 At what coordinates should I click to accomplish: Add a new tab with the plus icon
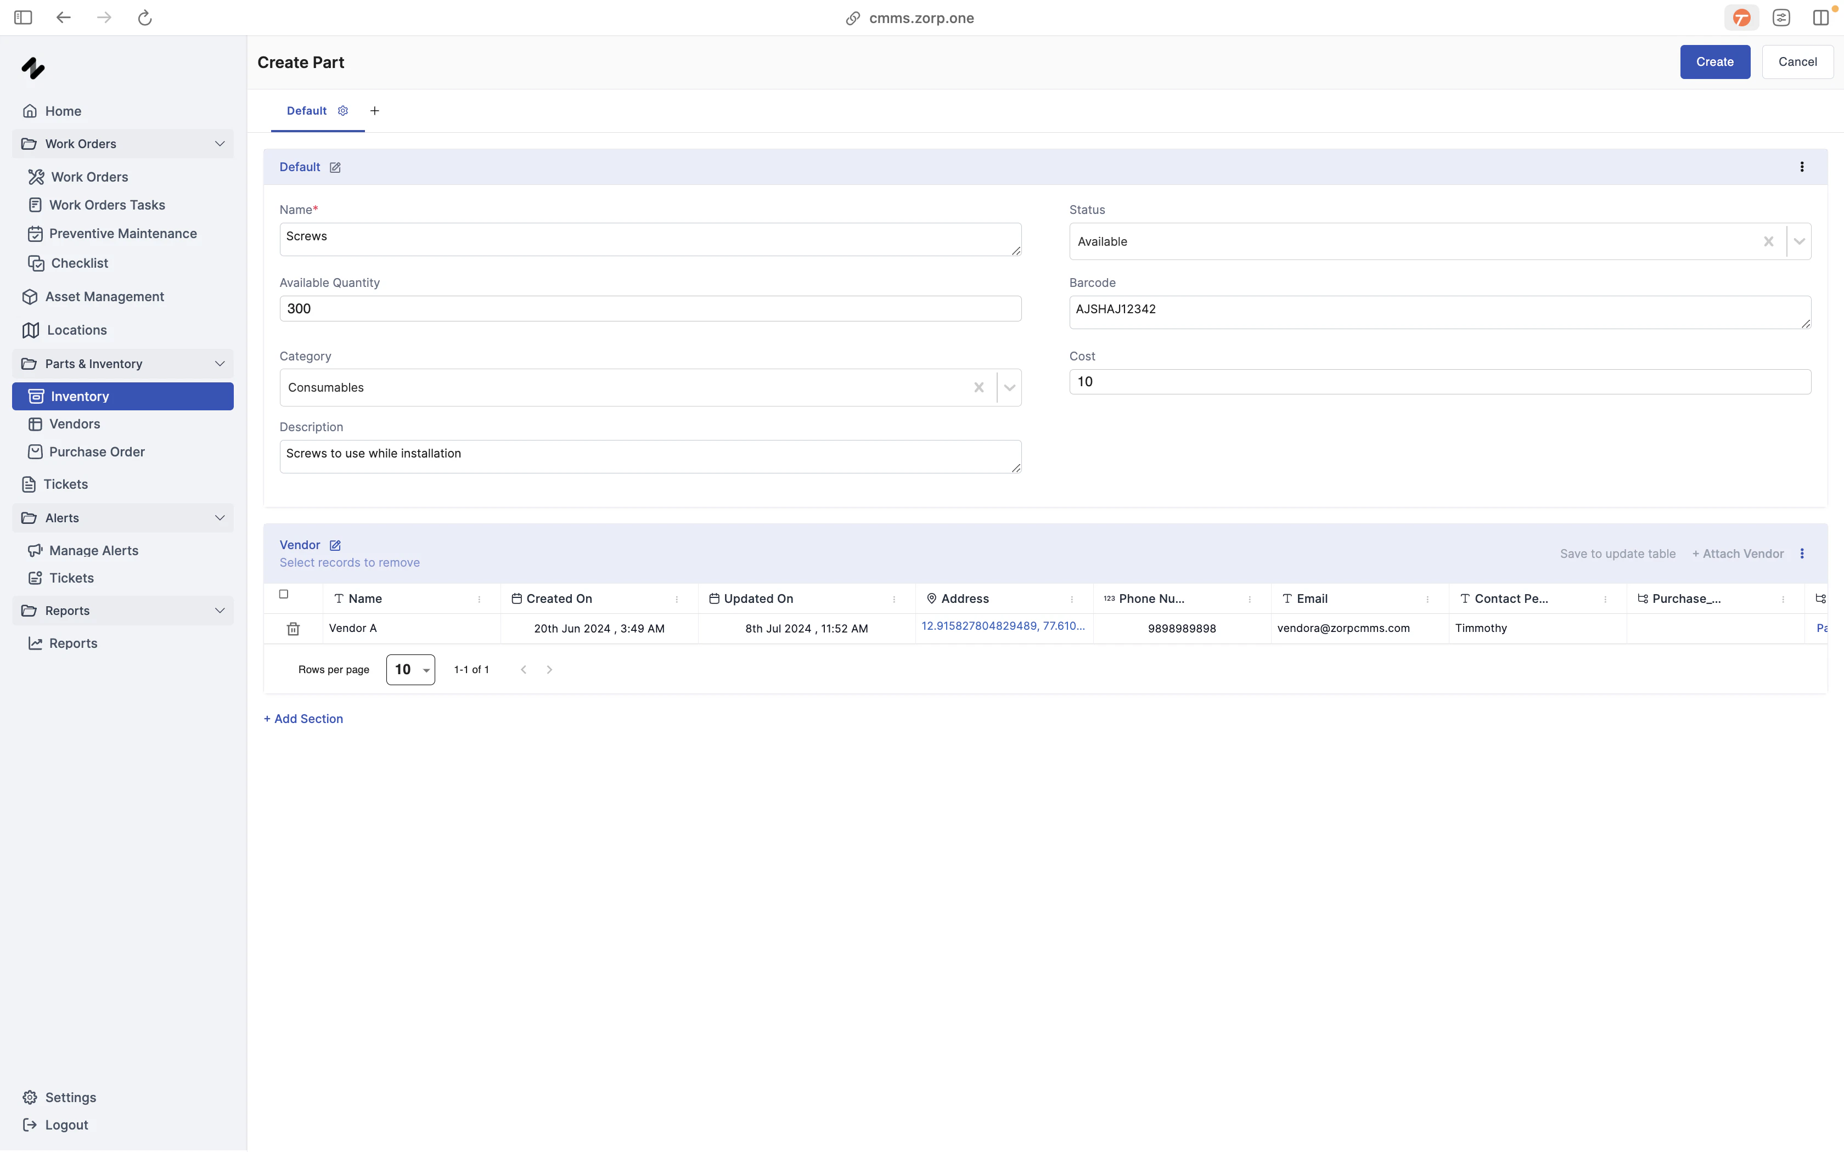(374, 111)
